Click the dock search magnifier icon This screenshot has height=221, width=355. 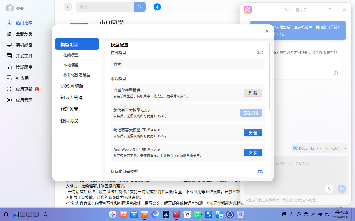[x=46, y=214]
